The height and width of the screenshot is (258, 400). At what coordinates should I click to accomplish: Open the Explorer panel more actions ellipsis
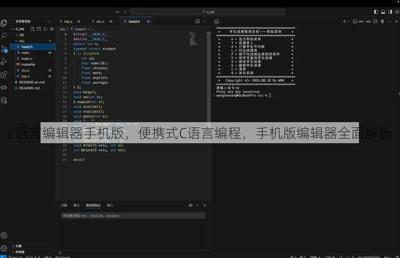pyautogui.click(x=49, y=22)
